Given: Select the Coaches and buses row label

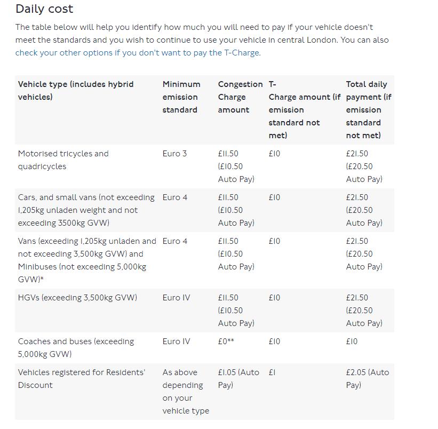Looking at the screenshot, I should tap(76, 348).
